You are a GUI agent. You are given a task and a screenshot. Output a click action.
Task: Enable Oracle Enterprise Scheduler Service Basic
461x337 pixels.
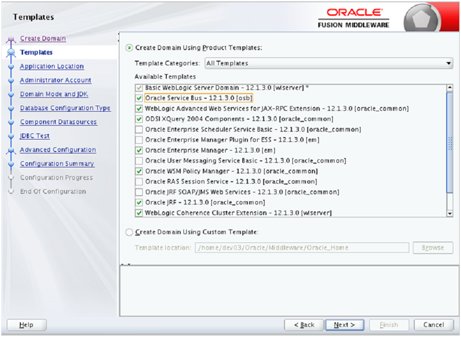pyautogui.click(x=139, y=129)
